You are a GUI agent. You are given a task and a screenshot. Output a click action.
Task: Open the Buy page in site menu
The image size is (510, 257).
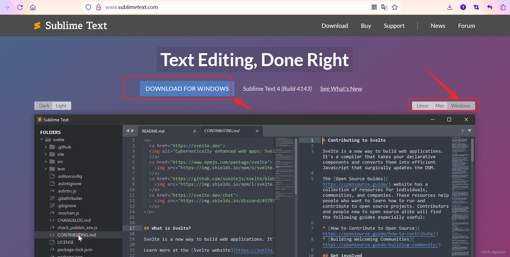(366, 26)
